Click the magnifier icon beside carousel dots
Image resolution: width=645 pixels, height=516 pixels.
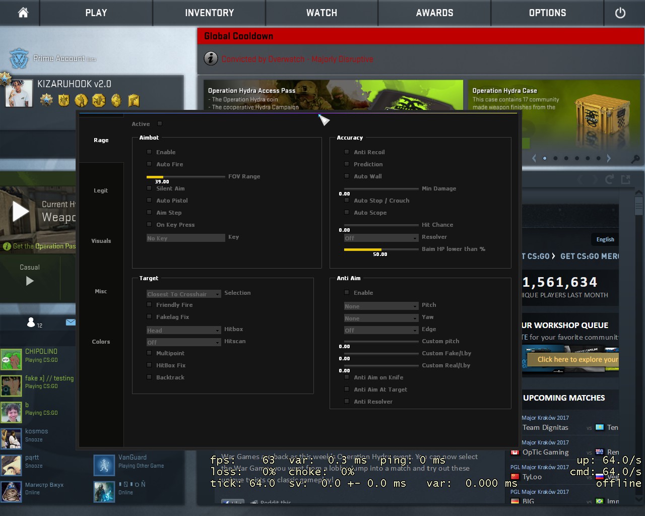635,159
